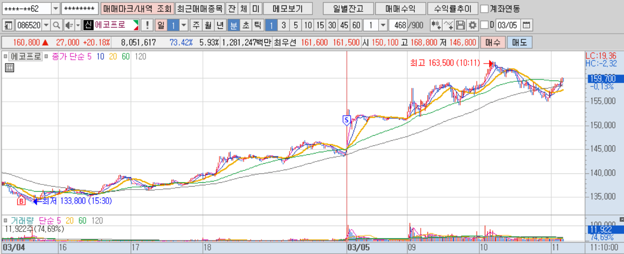This screenshot has width=624, height=254.
Task: Click the 에코프로 stock name box
Action: click(x=111, y=25)
